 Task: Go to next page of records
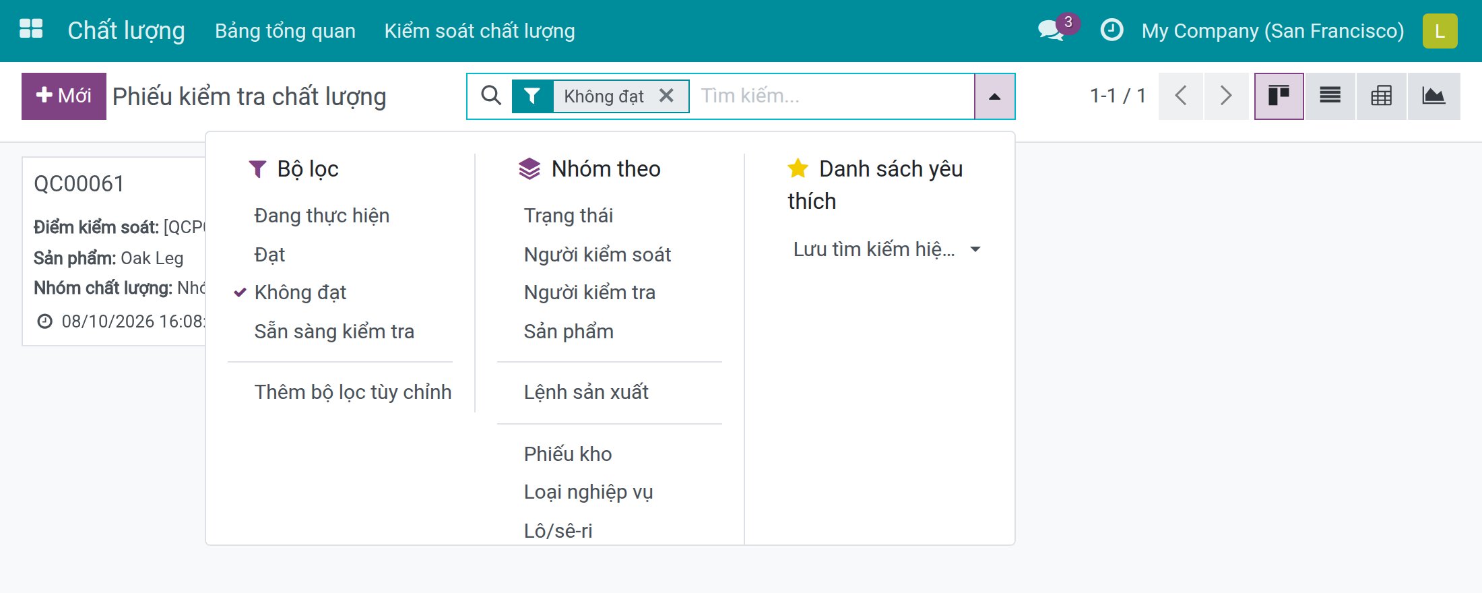[x=1226, y=96]
